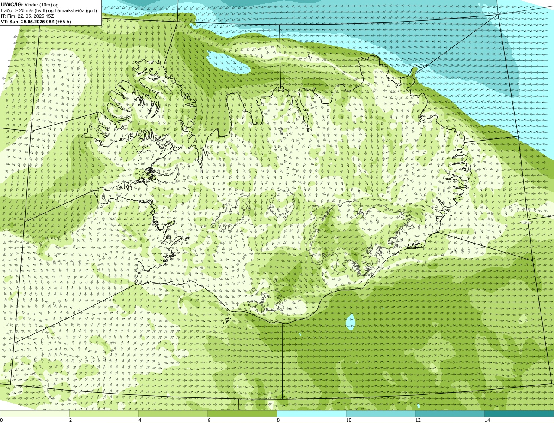The height and width of the screenshot is (423, 554).
Task: Click the 0–2 m/s pale legend swatch
Action: [35, 414]
